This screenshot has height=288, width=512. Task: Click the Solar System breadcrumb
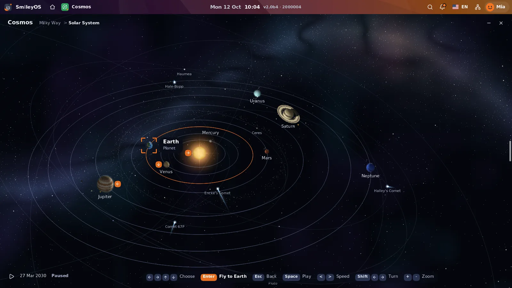point(84,23)
